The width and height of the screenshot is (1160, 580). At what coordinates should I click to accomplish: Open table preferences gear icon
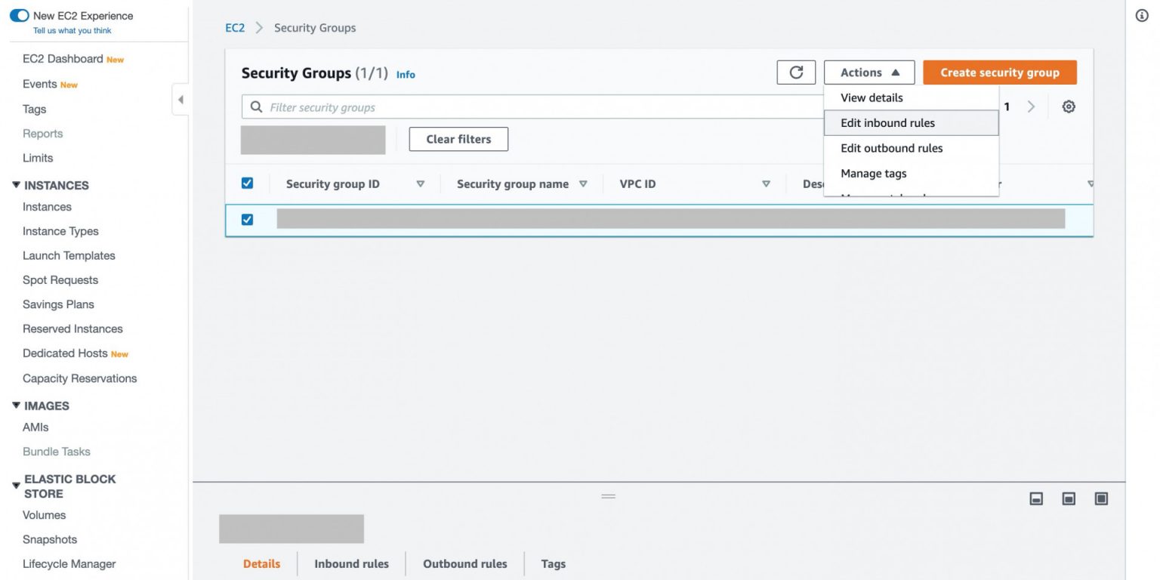(x=1069, y=107)
